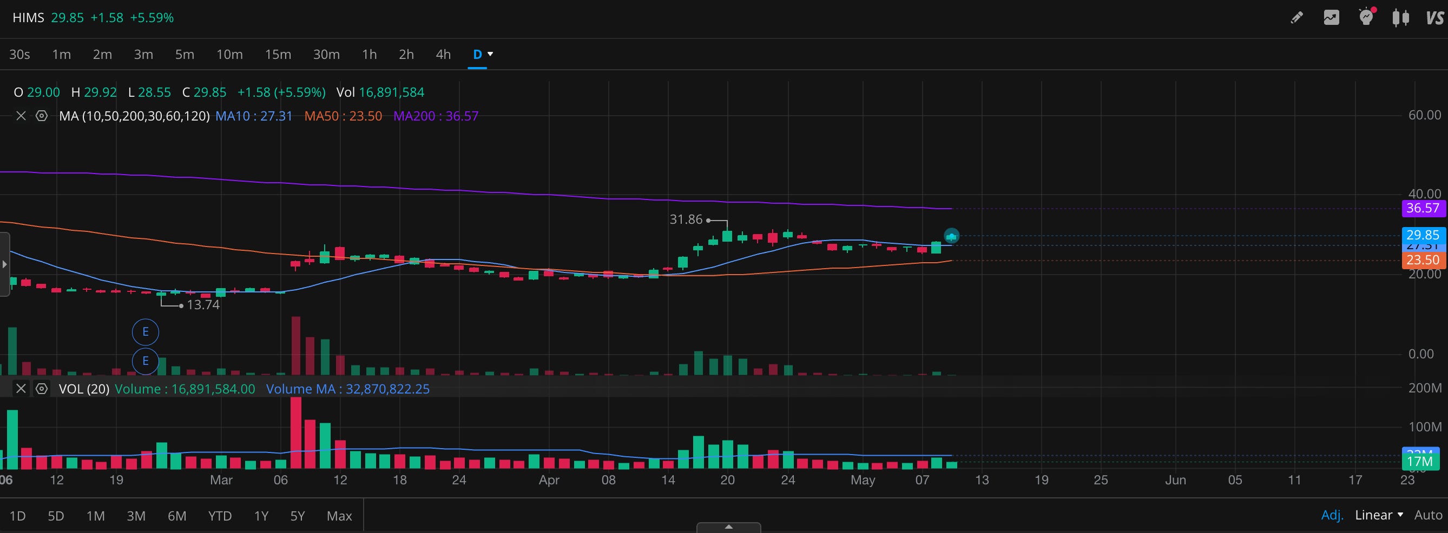Switch to the 2m interval
This screenshot has width=1448, height=533.
click(x=102, y=55)
